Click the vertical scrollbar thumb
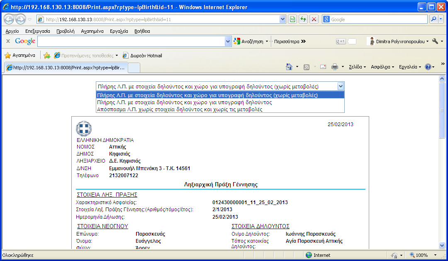448x261 pixels. click(x=442, y=110)
